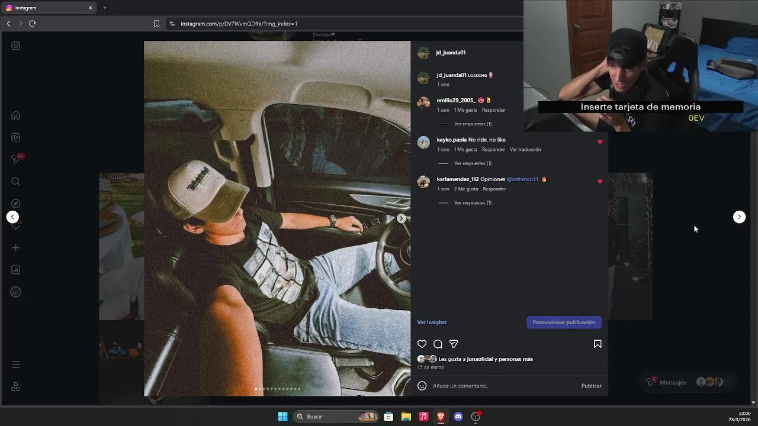Open the Explore compass icon in the sidebar

tap(16, 204)
